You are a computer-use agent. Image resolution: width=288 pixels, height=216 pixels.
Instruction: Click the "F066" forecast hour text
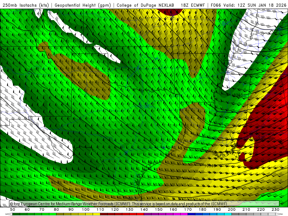click(216, 5)
